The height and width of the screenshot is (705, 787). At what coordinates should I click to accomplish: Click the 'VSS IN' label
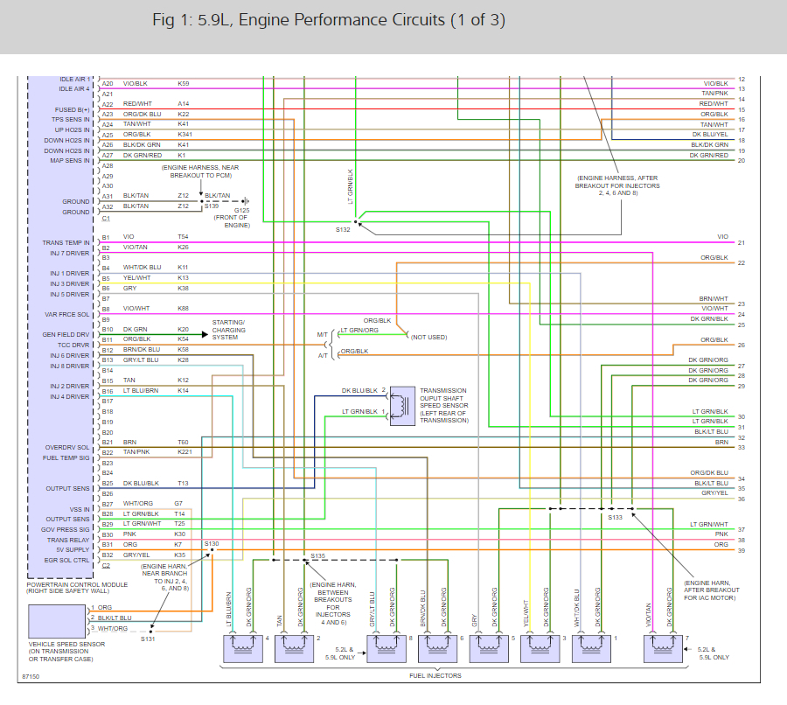click(80, 509)
